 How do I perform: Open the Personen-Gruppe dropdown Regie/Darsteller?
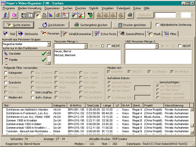click(x=49, y=44)
